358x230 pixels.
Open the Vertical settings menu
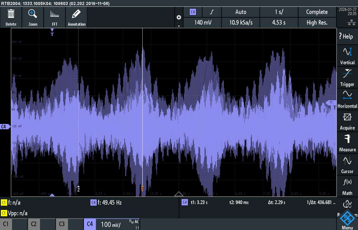tap(347, 56)
